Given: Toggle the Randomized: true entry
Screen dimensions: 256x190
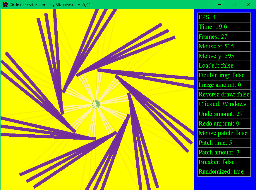Looking at the screenshot, I should pyautogui.click(x=224, y=172).
